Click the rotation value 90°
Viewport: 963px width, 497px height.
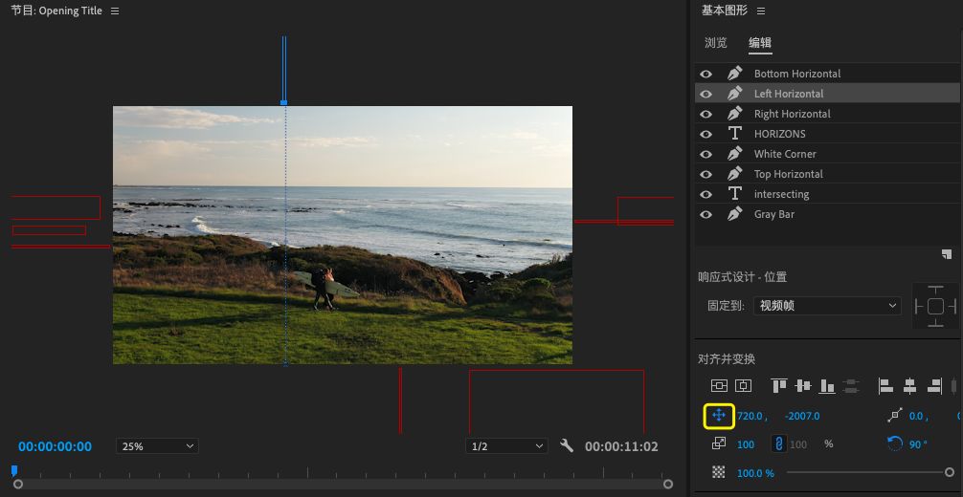918,444
